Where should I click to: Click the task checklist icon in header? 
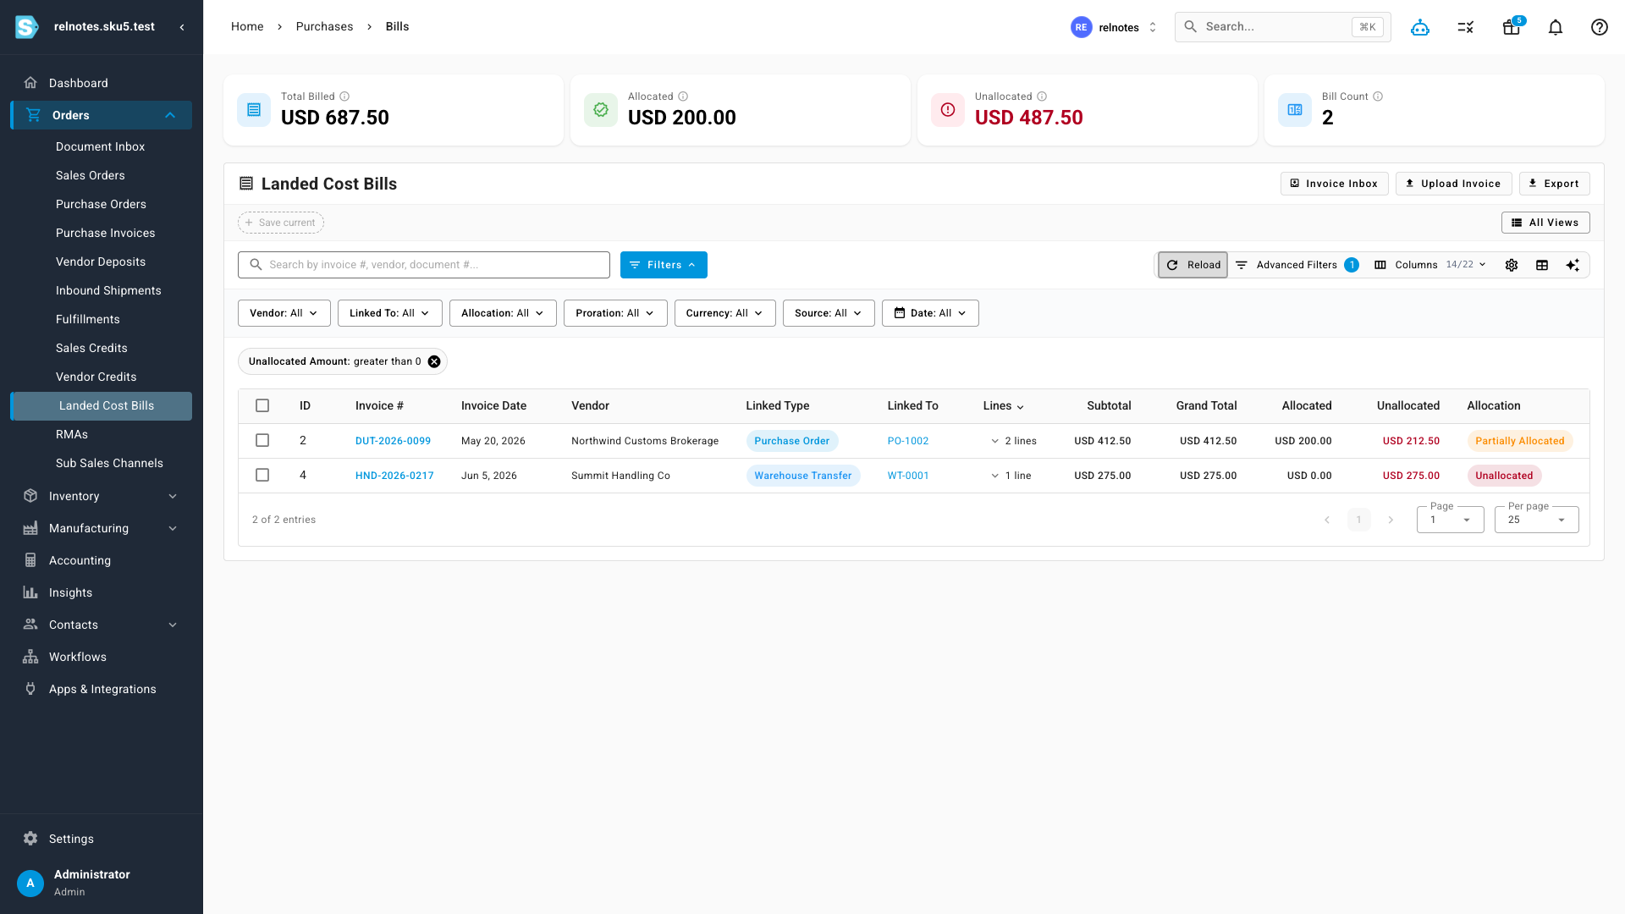(1466, 27)
